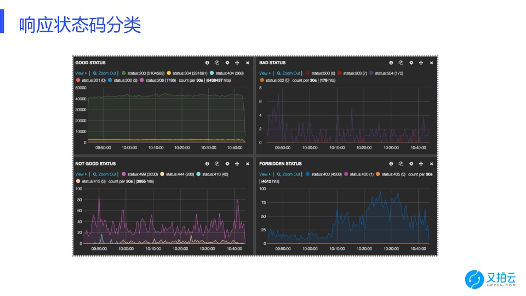Open gear settings on GOOD STATUS panel
This screenshot has height=296, width=526.
227,62
